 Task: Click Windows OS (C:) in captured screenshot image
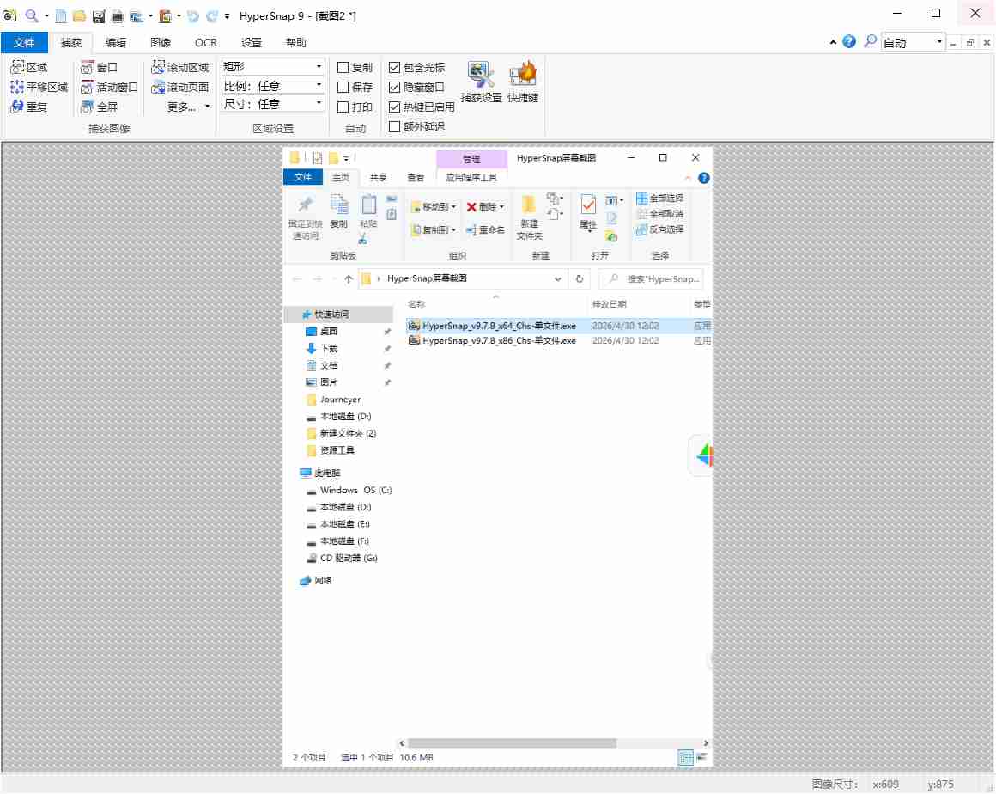tap(355, 490)
